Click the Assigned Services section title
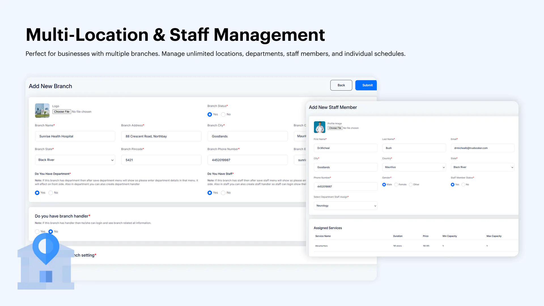Screen dimensions: 544x306 coord(328,228)
